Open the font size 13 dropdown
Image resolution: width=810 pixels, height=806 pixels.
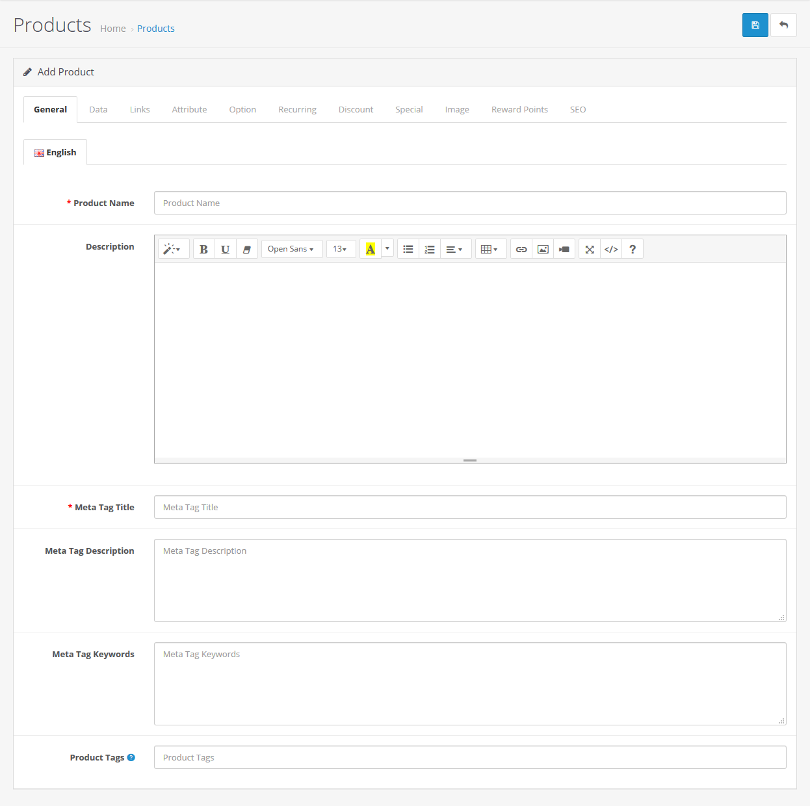(x=340, y=249)
